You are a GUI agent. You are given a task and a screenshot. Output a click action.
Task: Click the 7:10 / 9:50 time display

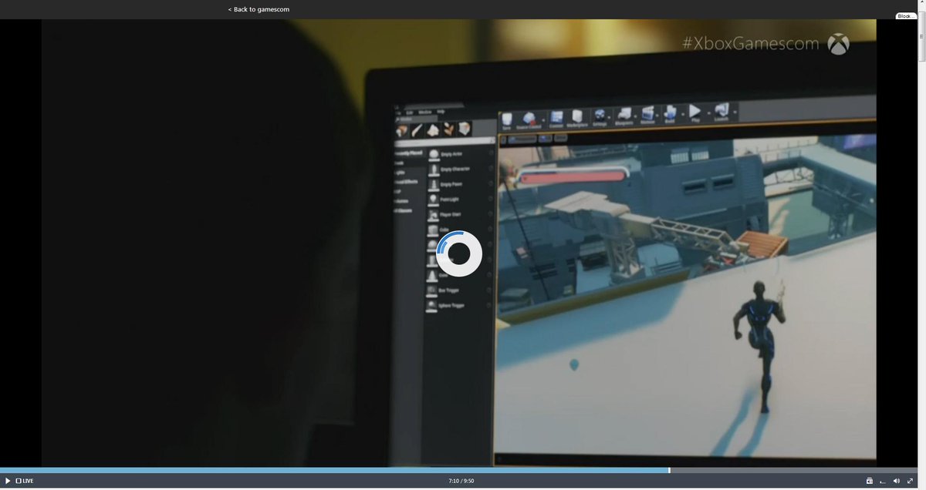point(461,481)
